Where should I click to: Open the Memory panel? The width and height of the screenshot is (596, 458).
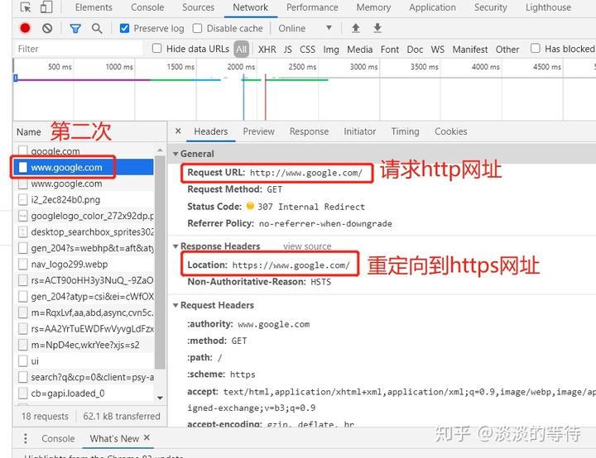pyautogui.click(x=373, y=7)
